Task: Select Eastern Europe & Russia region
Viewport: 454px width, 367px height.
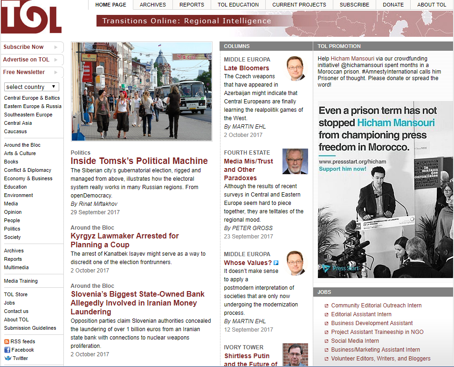Action: pos(33,107)
